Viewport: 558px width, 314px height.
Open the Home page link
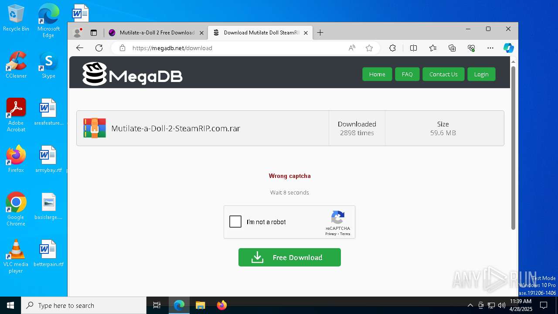pos(377,74)
